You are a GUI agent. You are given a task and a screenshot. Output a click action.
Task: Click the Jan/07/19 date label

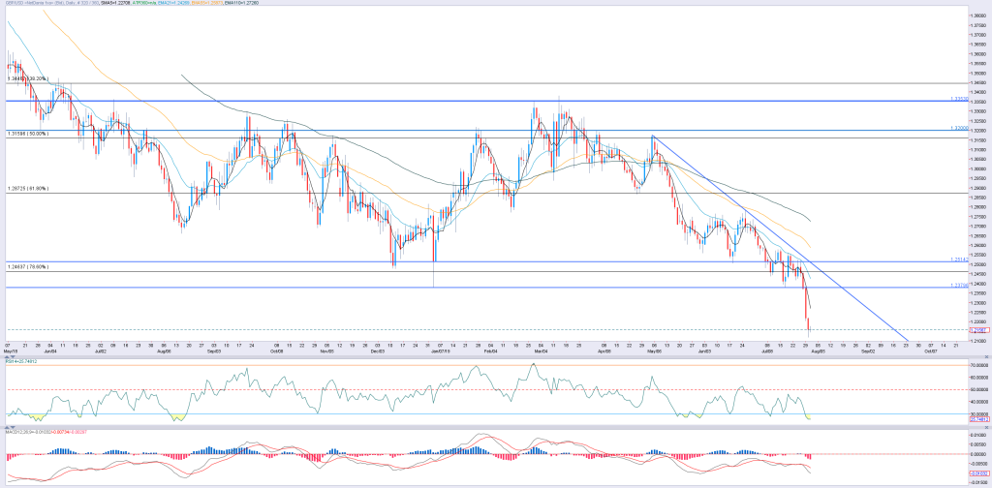click(441, 350)
